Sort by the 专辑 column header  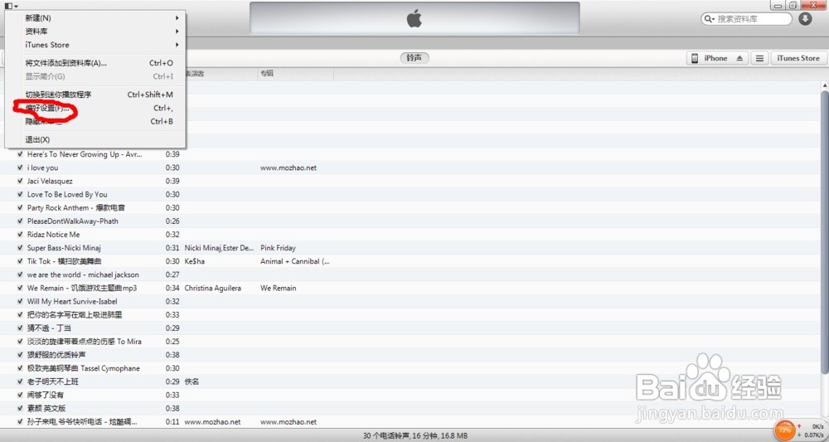[x=296, y=74]
